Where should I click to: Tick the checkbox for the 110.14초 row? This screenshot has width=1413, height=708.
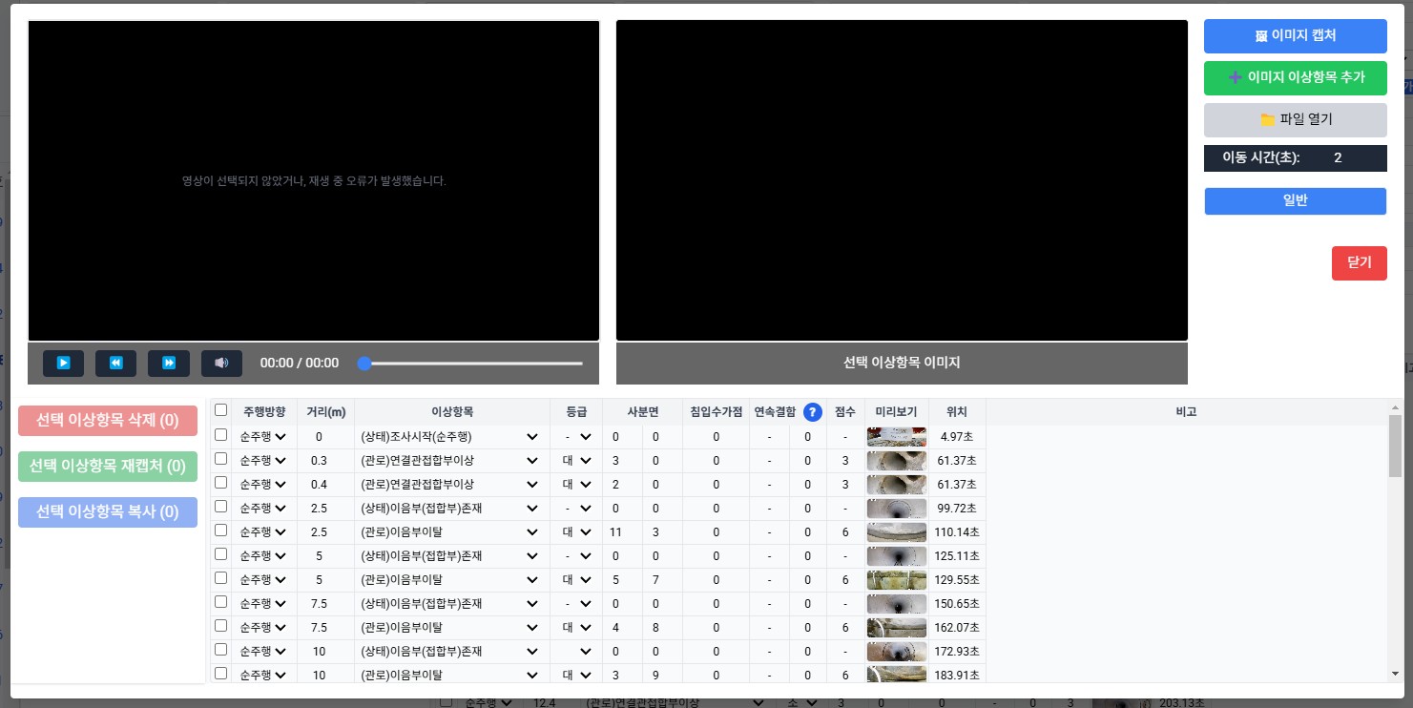(x=221, y=531)
